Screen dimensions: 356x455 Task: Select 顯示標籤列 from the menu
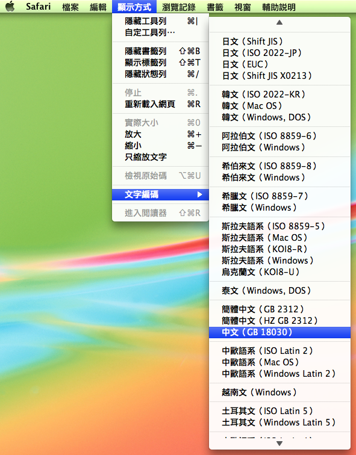[160, 63]
